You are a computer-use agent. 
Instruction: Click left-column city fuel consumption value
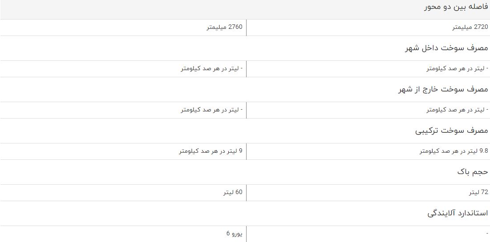pyautogui.click(x=211, y=69)
